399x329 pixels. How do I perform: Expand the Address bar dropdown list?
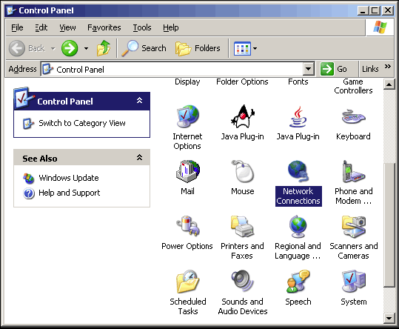tap(309, 69)
